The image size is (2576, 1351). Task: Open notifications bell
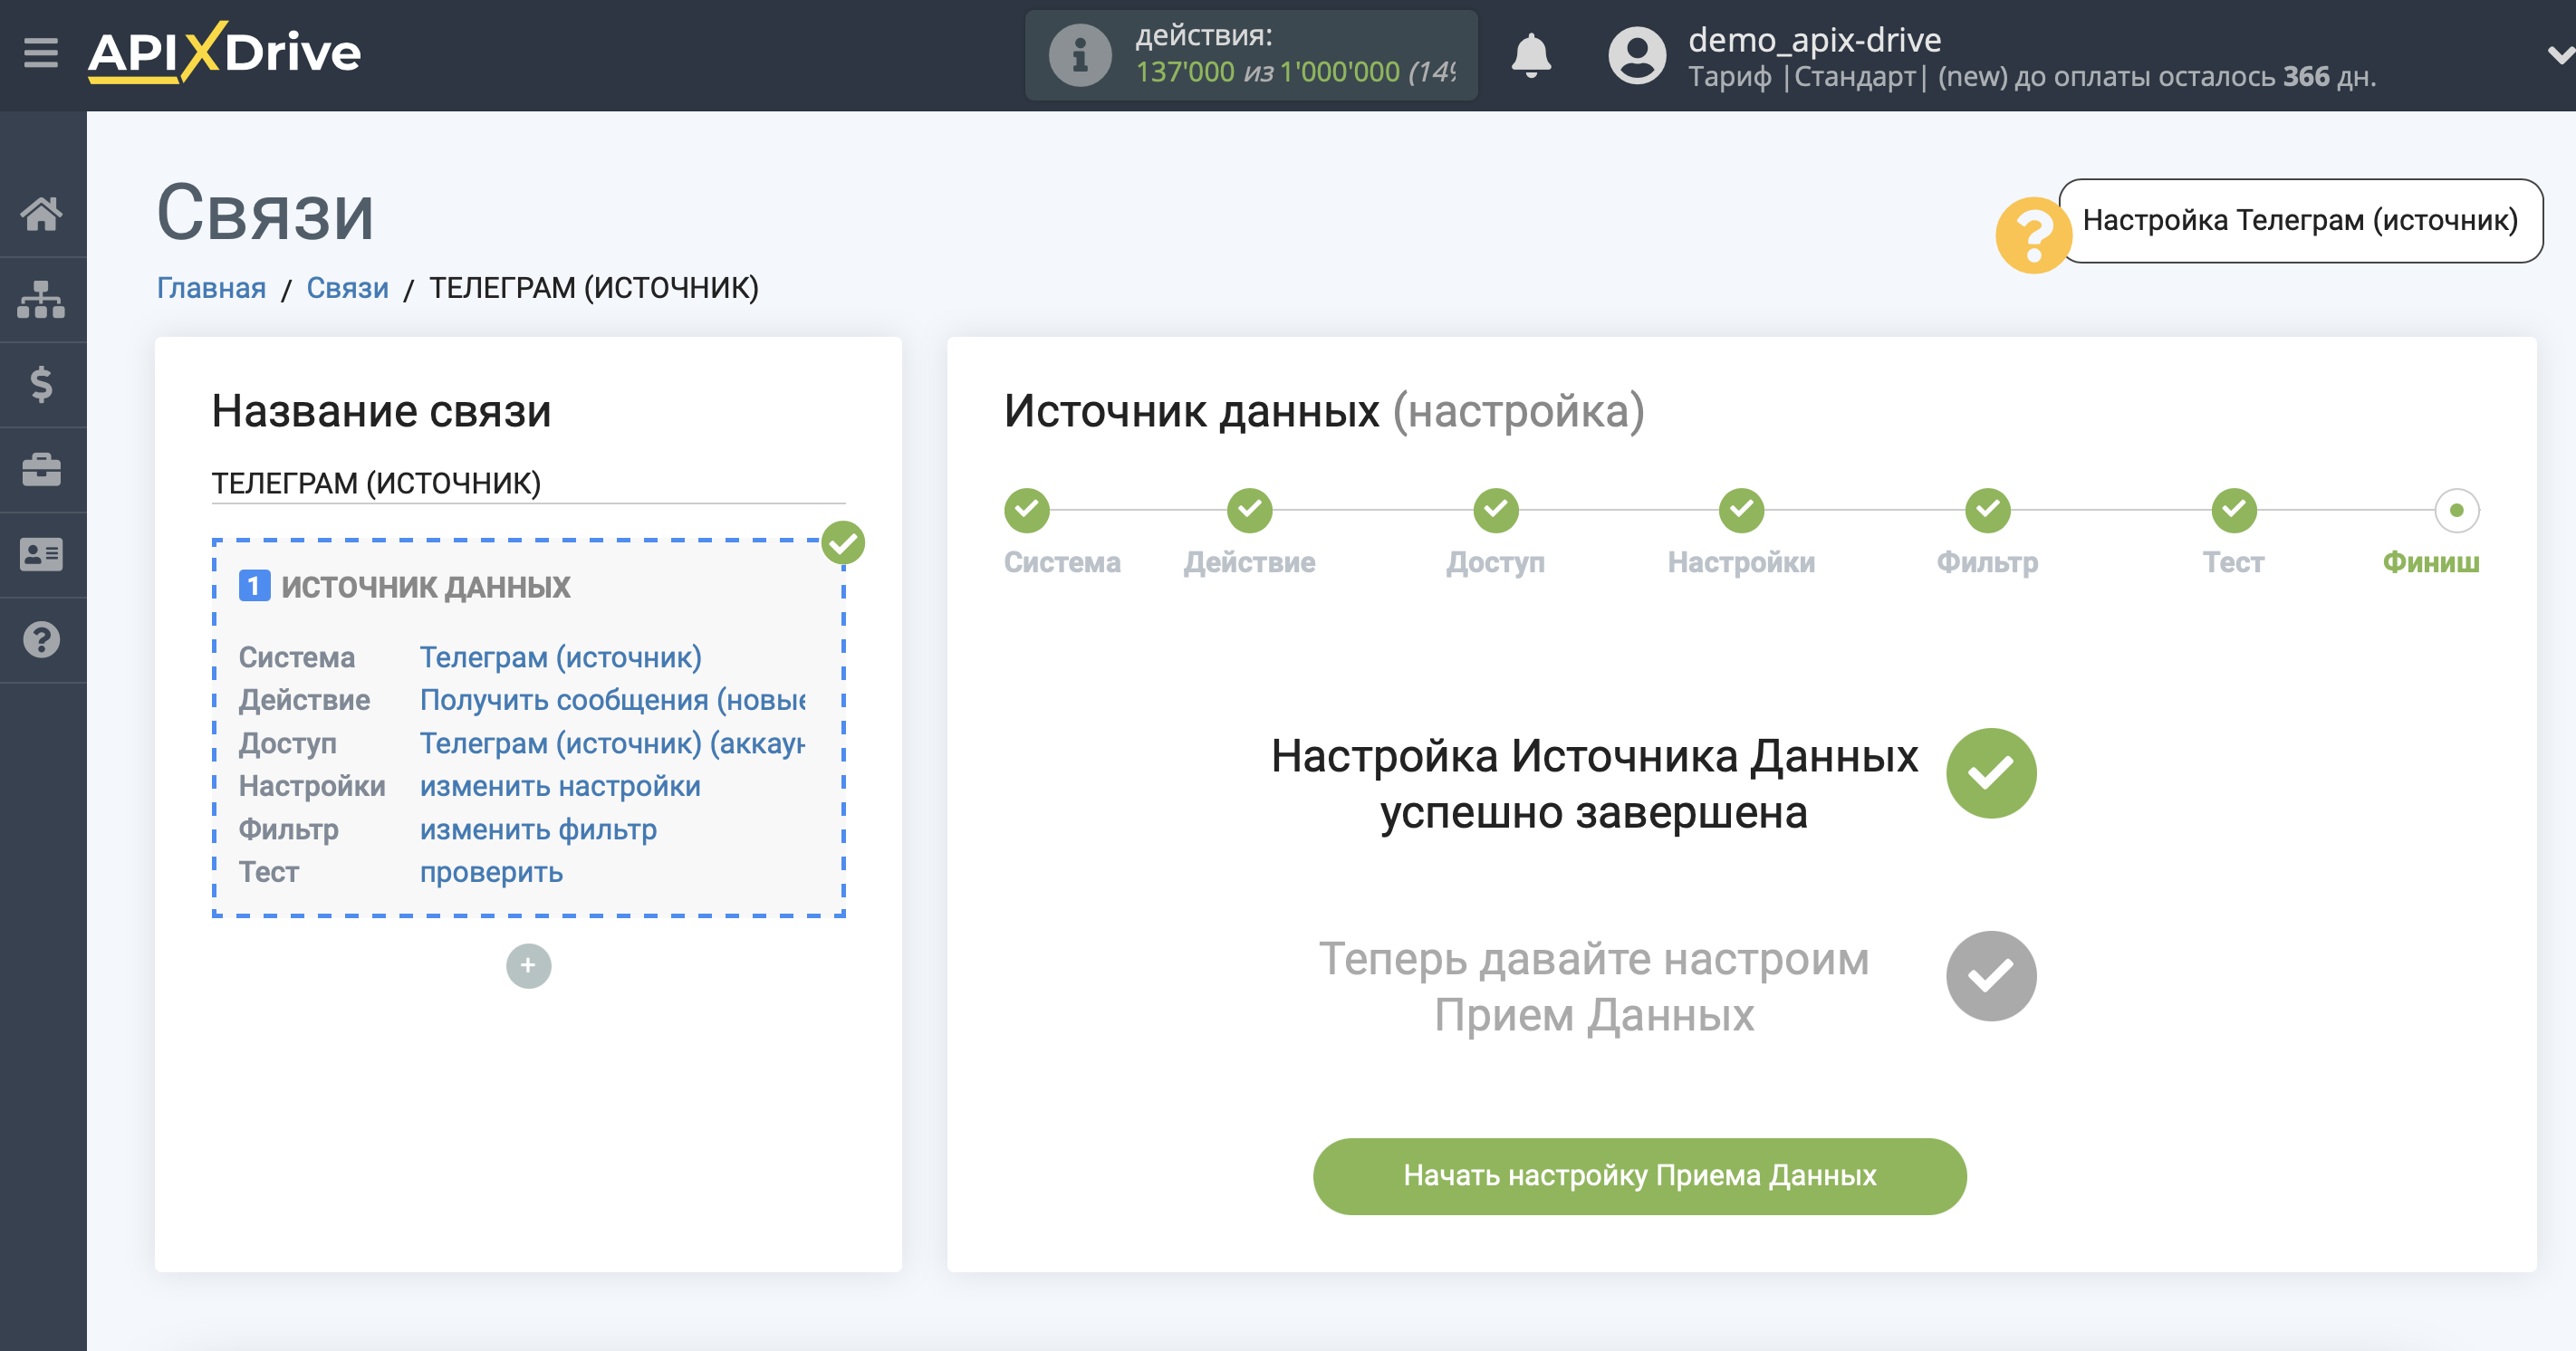tap(1531, 55)
